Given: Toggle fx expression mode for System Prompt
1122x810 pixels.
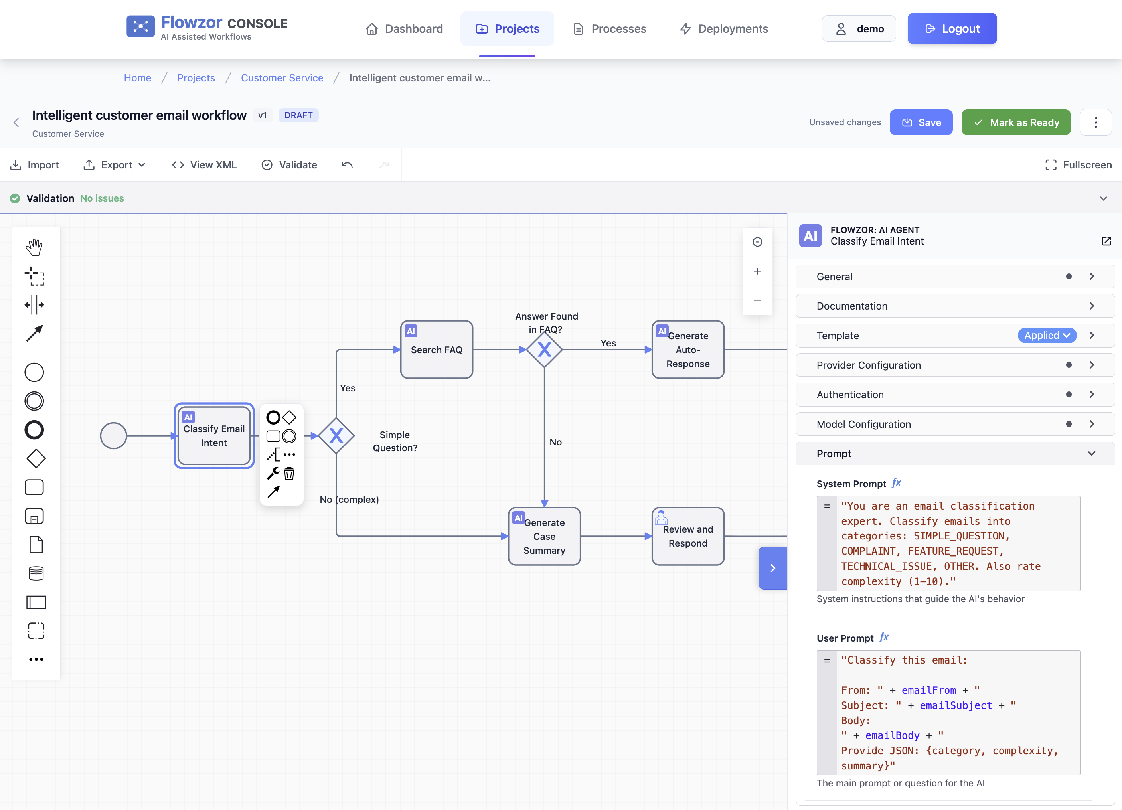Looking at the screenshot, I should coord(897,484).
